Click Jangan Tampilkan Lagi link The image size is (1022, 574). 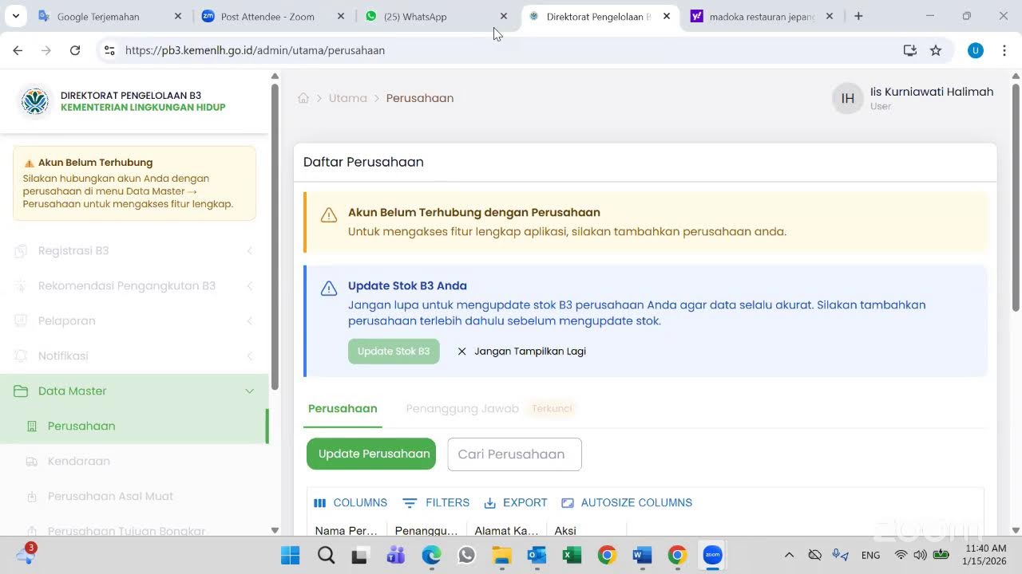point(530,352)
